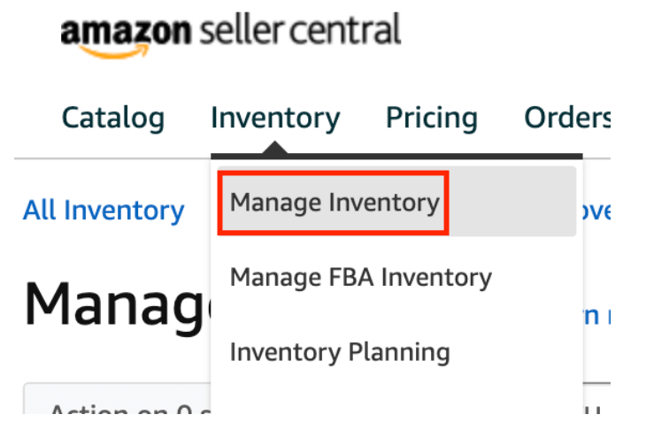Open the Pricing menu
Screen dimensions: 646x430
tap(431, 119)
